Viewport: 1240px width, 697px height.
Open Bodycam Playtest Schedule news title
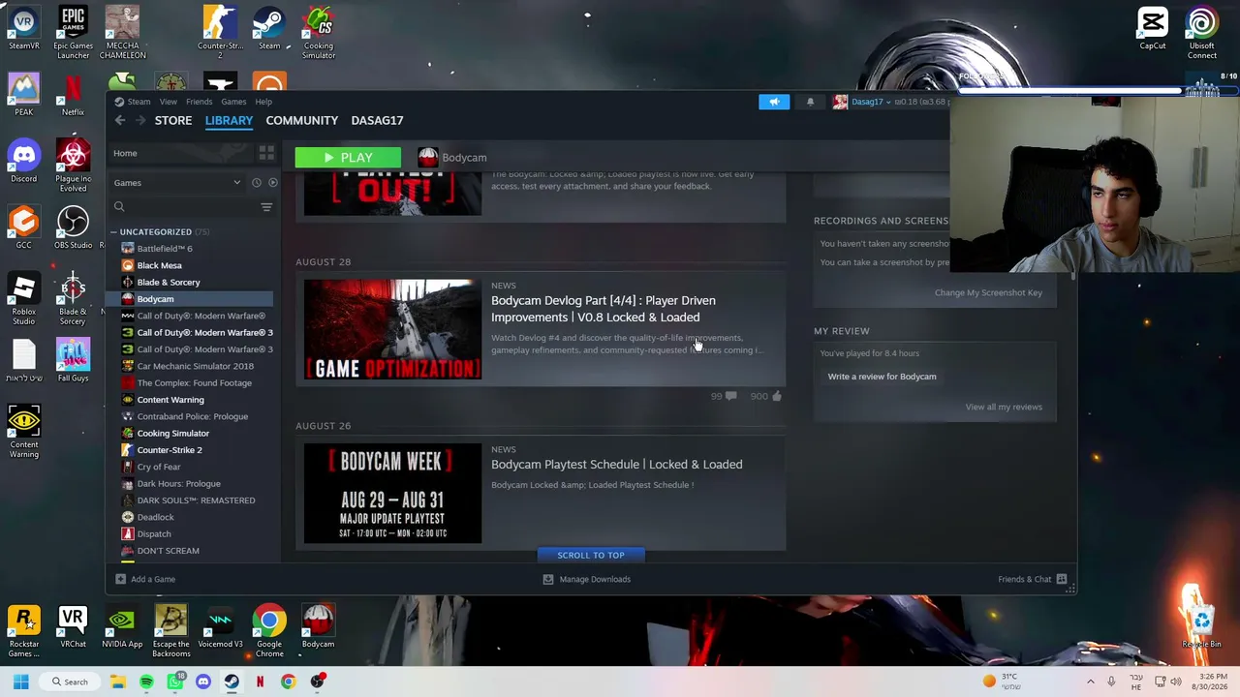(617, 465)
